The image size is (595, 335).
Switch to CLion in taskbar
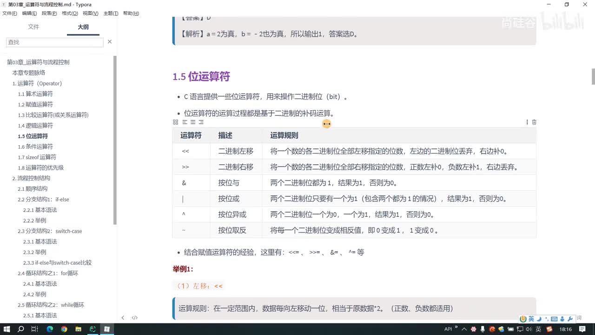pos(93,329)
